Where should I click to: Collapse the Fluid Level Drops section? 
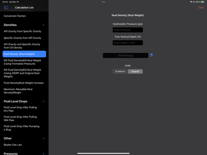(43, 101)
